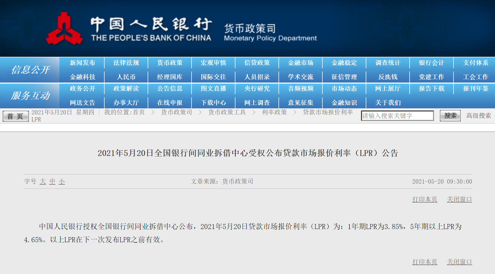Go to the 支付体系 section
This screenshot has height=274, width=495.
[476, 63]
